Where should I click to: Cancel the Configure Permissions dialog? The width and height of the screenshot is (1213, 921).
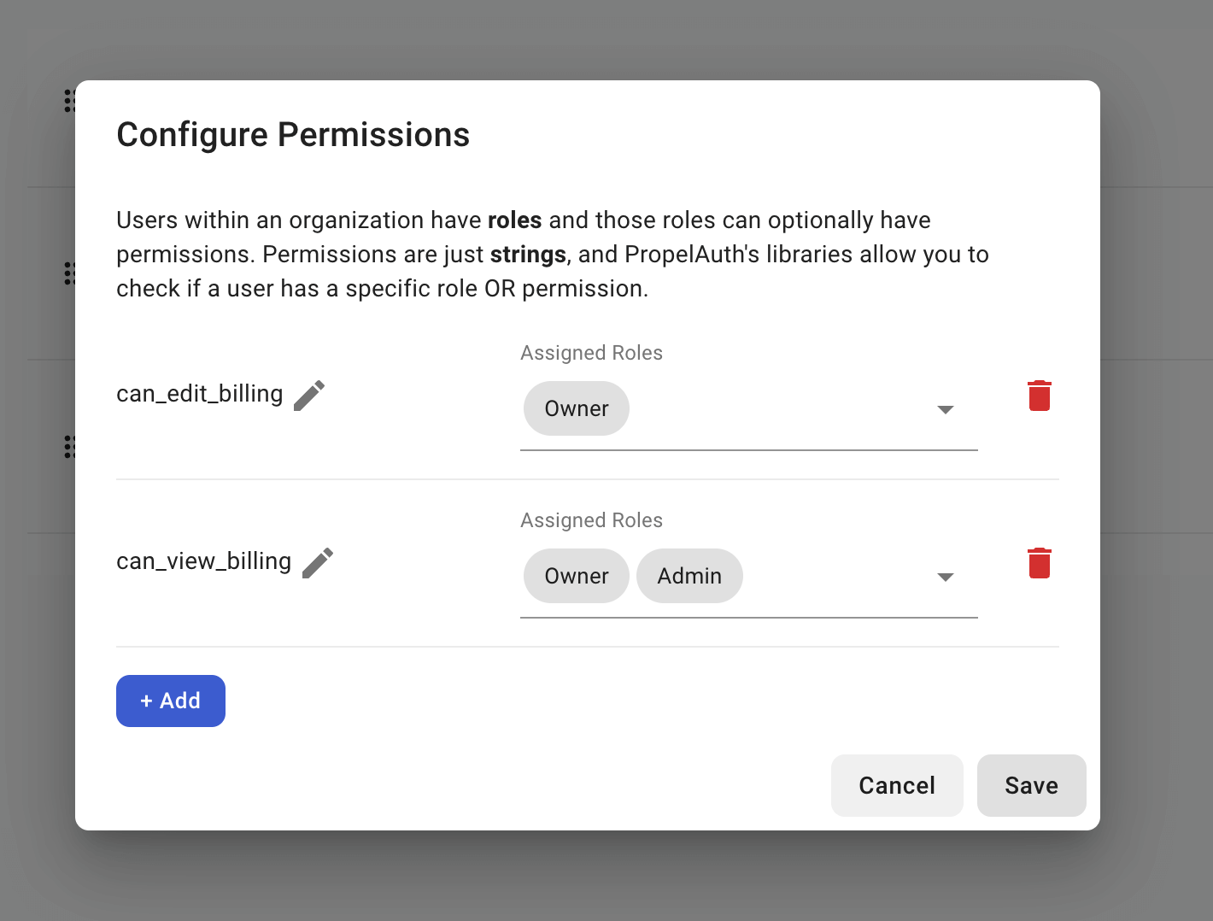click(x=897, y=785)
